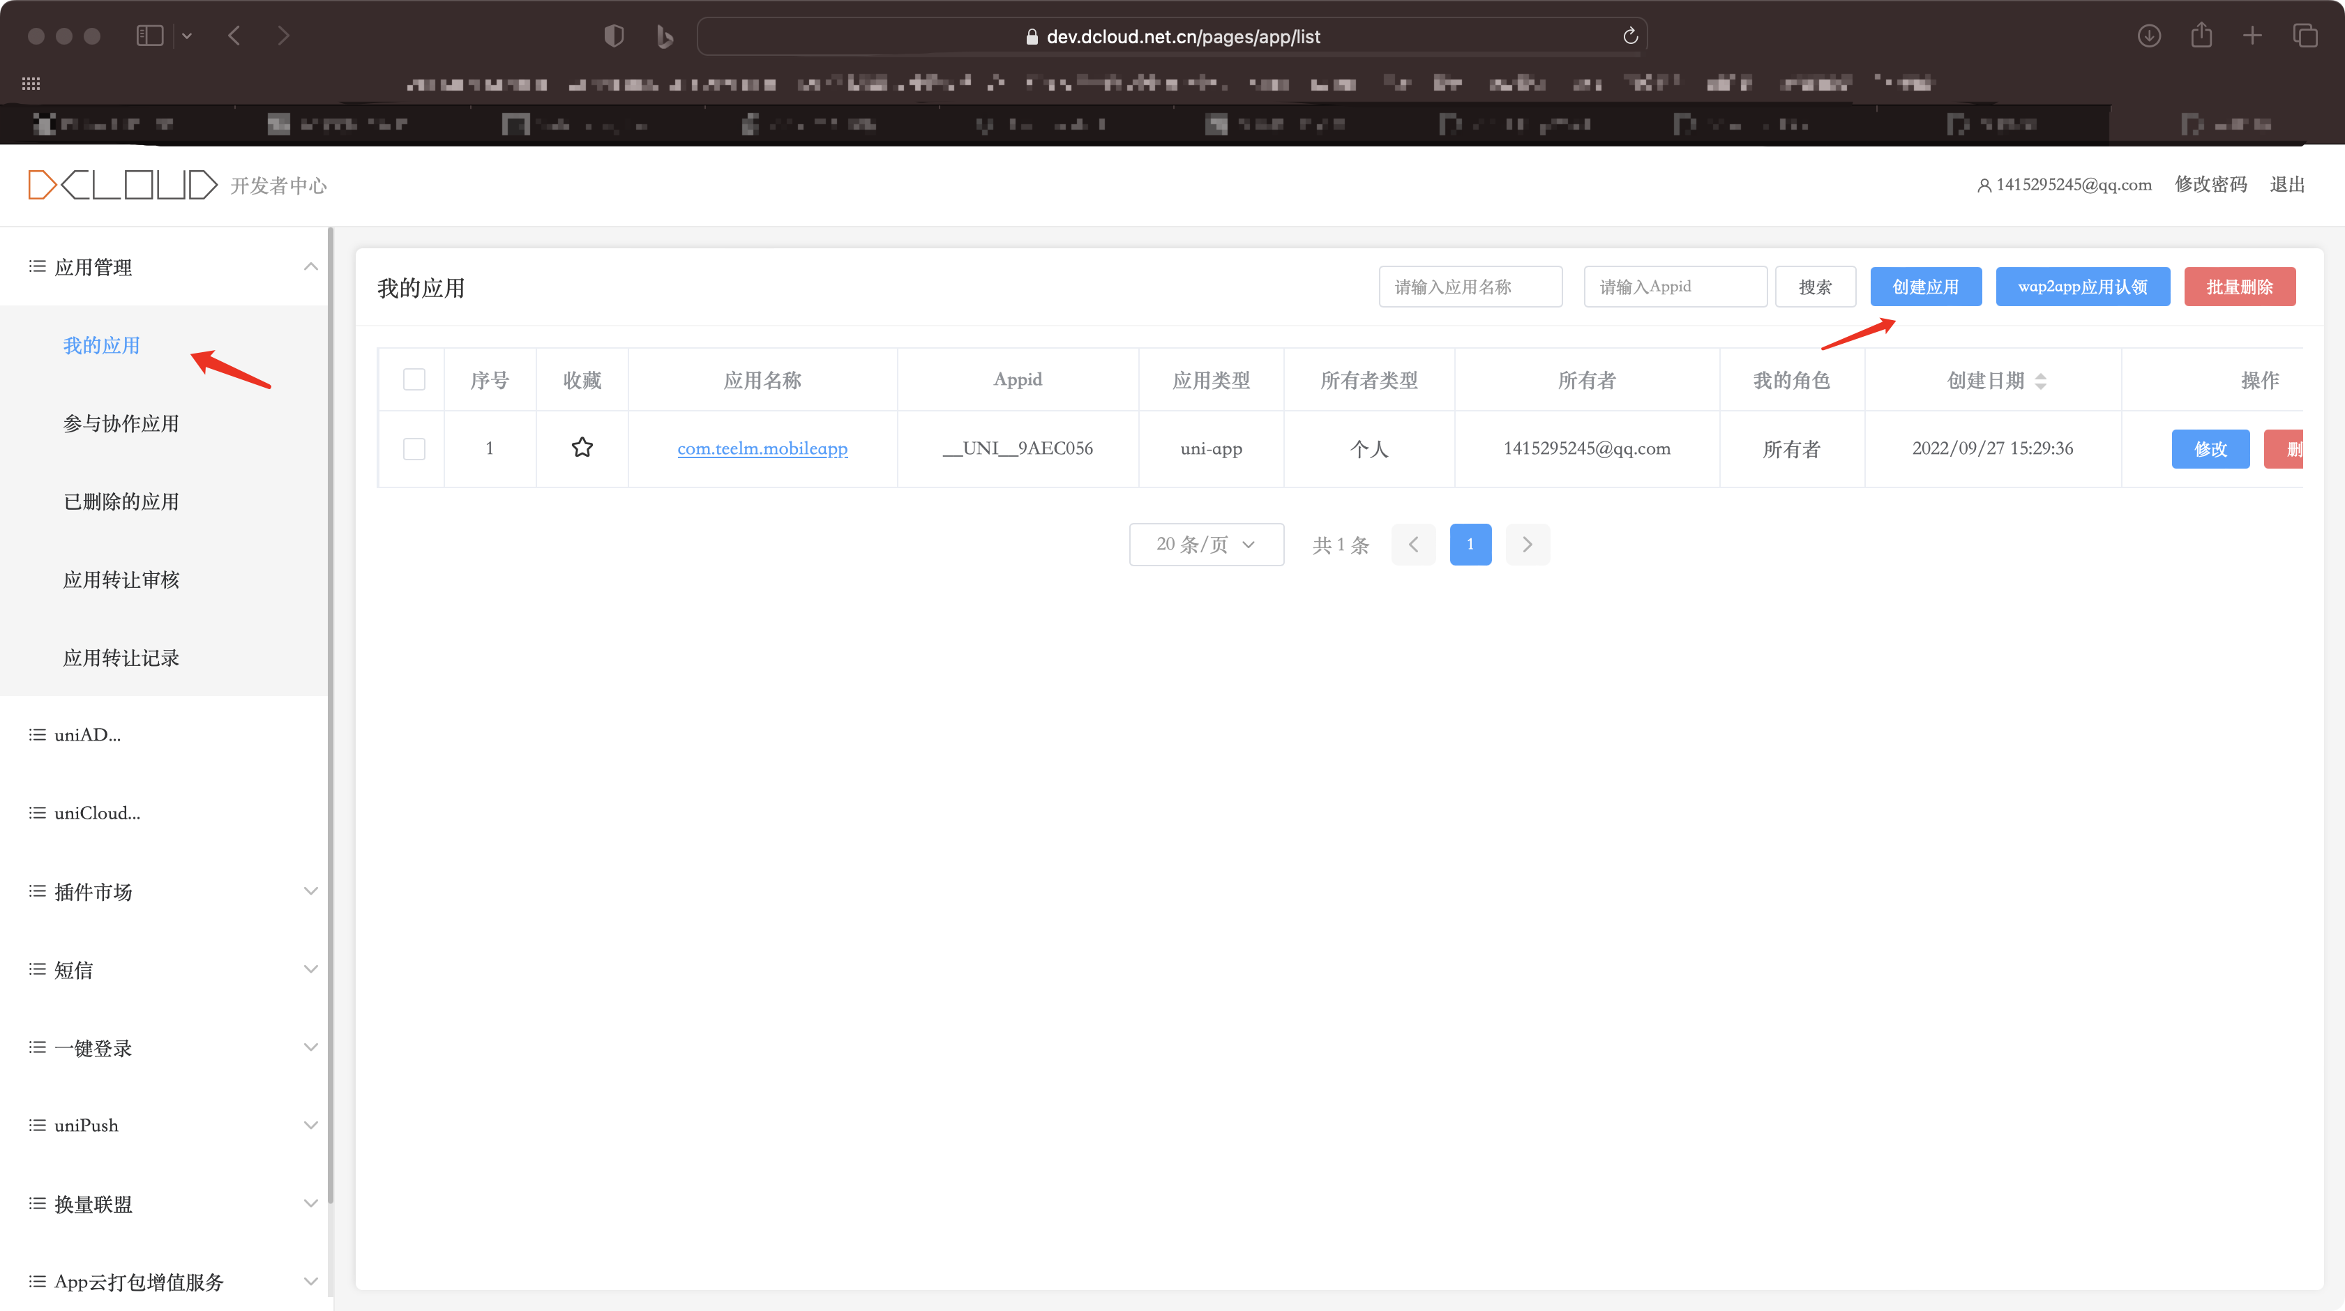Sort by 创建日期 column arrows
Screen dimensions: 2345x1311
tap(2040, 381)
